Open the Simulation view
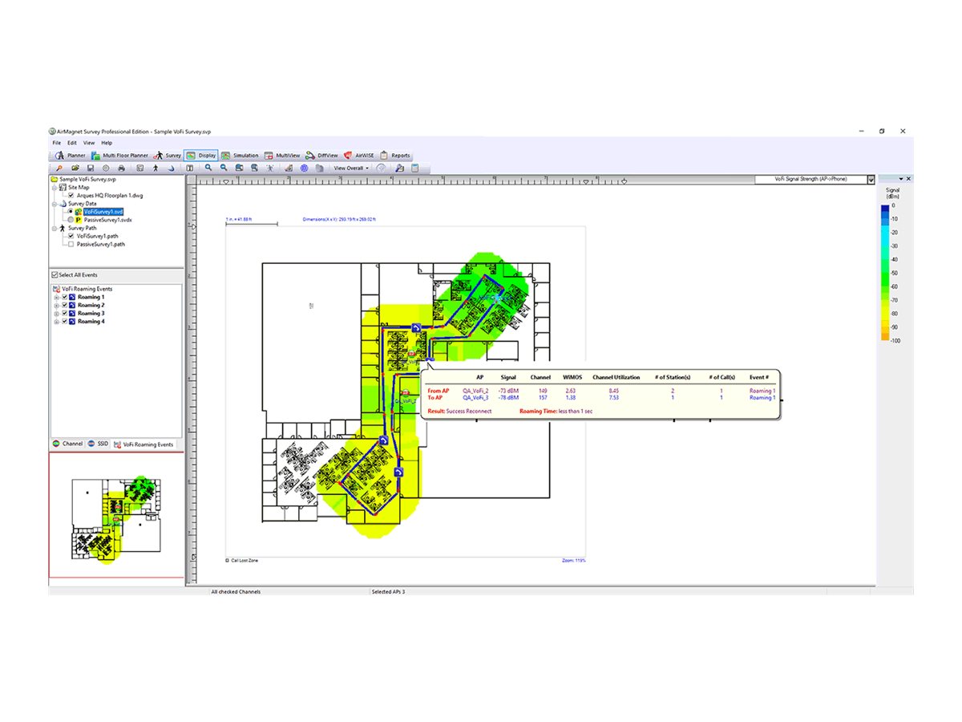Image resolution: width=962 pixels, height=722 pixels. pyautogui.click(x=240, y=156)
